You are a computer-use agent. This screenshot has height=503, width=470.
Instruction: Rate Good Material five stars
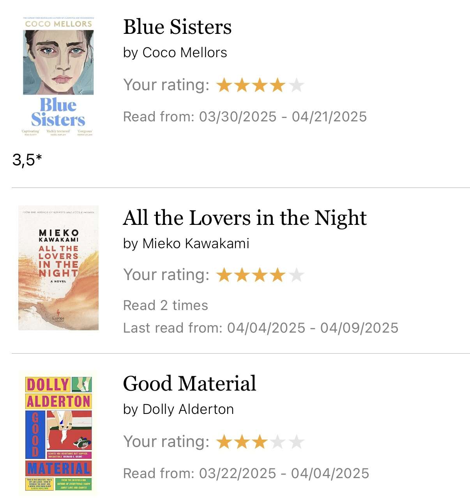296,442
